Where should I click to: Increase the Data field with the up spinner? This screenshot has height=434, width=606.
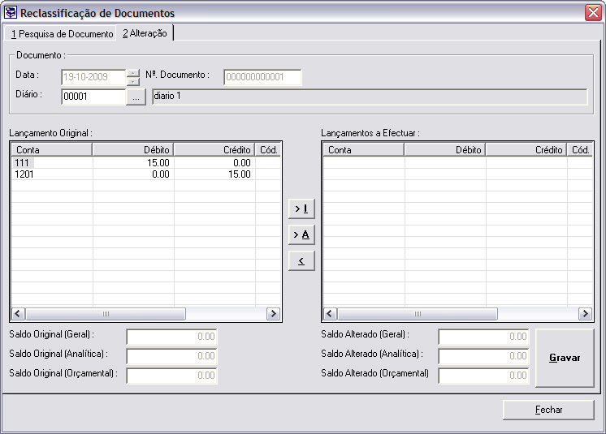click(133, 73)
